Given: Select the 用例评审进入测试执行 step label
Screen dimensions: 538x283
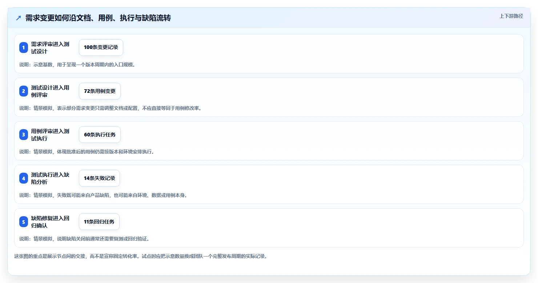Looking at the screenshot, I should click(50, 135).
